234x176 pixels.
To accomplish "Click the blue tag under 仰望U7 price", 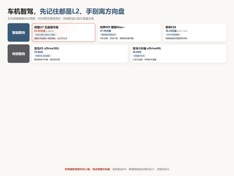I will [45, 35].
